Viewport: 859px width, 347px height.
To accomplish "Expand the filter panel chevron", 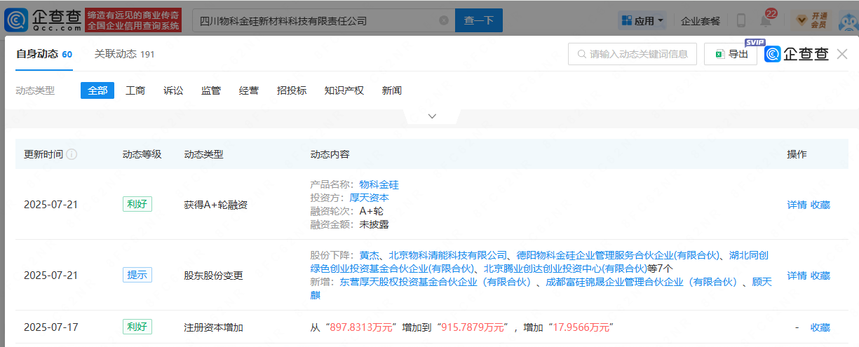I will pyautogui.click(x=432, y=116).
